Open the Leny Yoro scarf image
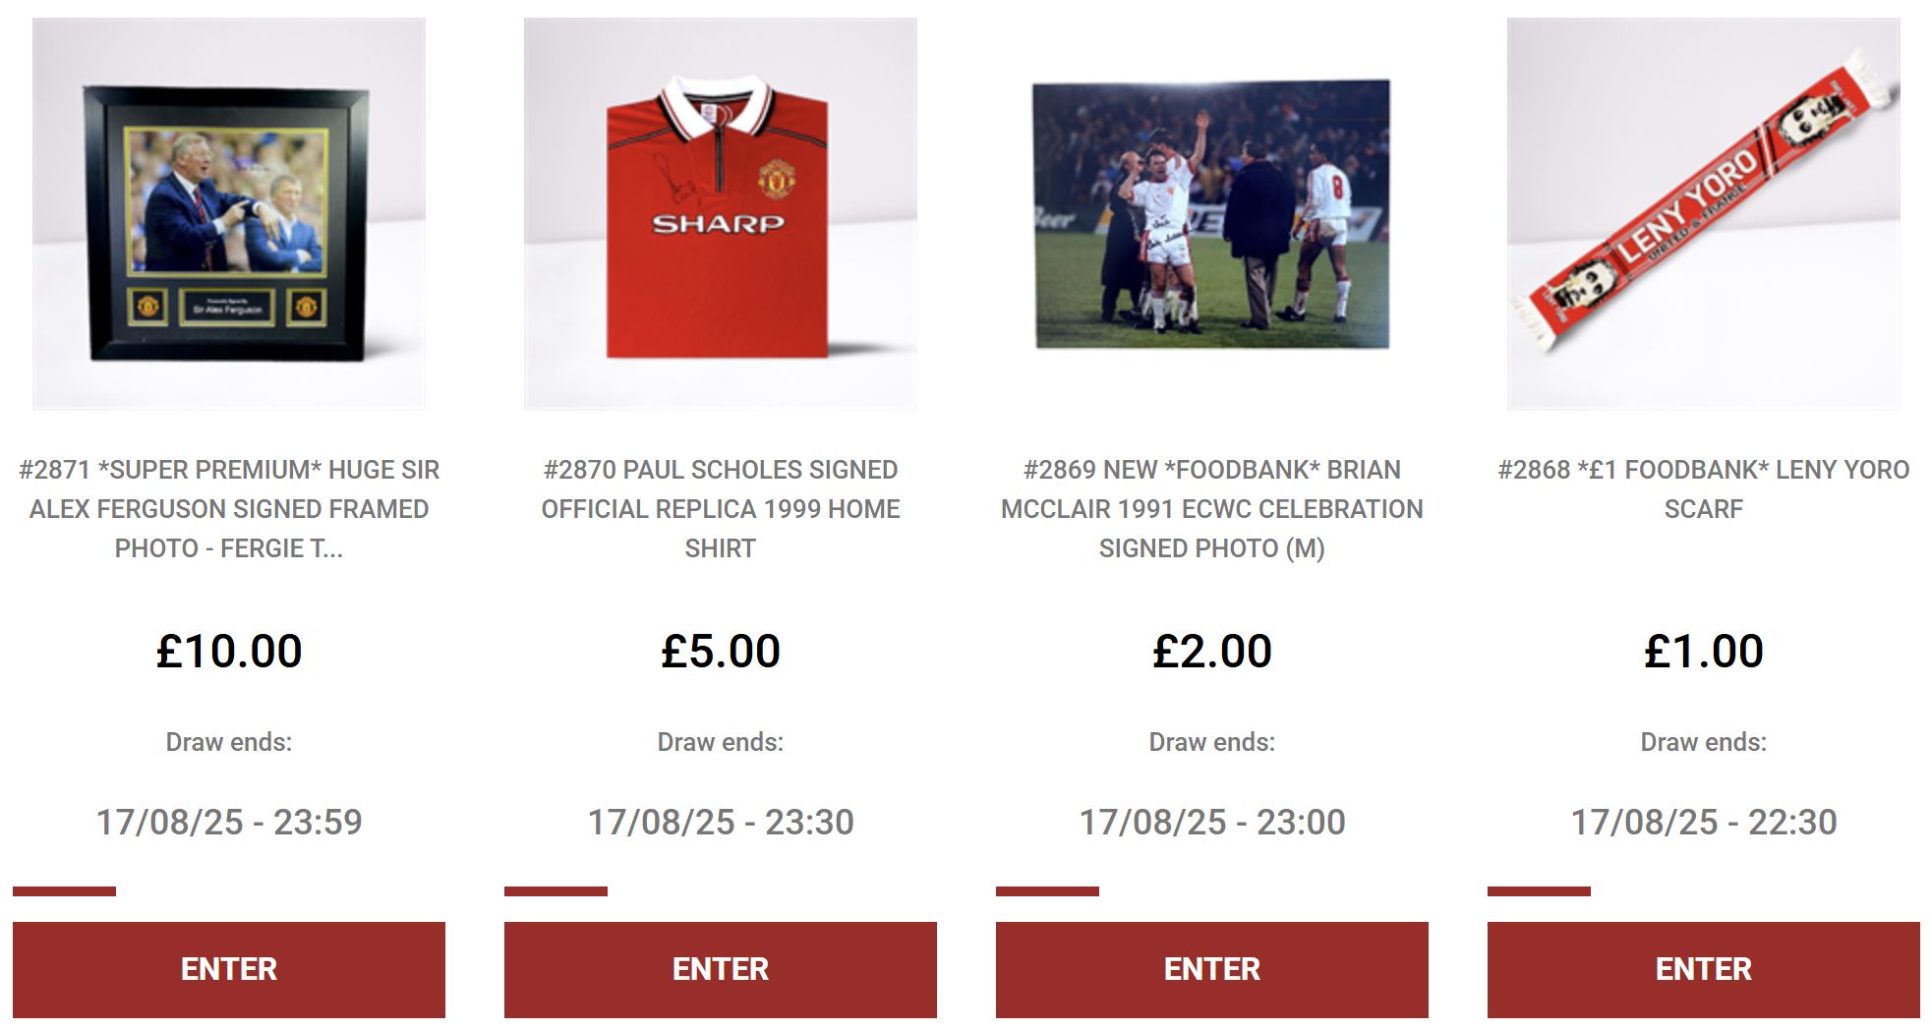Image resolution: width=1931 pixels, height=1030 pixels. pos(1704,213)
